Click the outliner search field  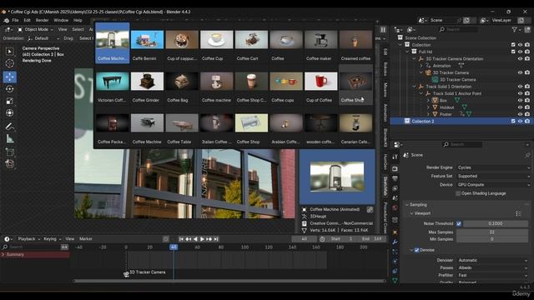click(x=457, y=30)
